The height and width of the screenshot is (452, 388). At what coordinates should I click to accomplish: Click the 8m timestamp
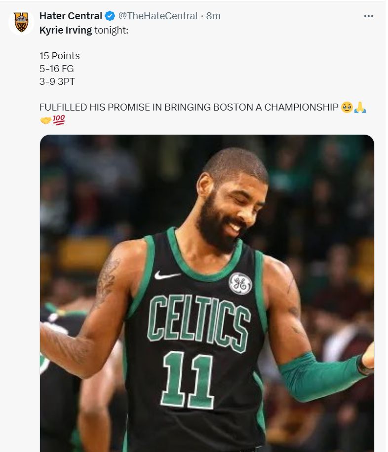click(x=213, y=16)
